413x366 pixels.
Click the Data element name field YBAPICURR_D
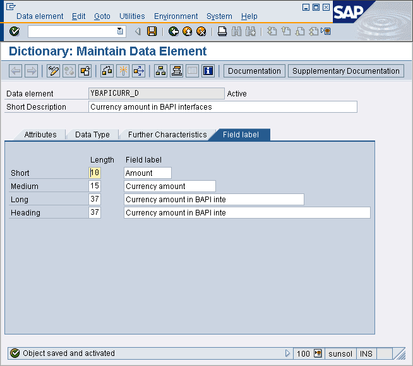tap(157, 93)
